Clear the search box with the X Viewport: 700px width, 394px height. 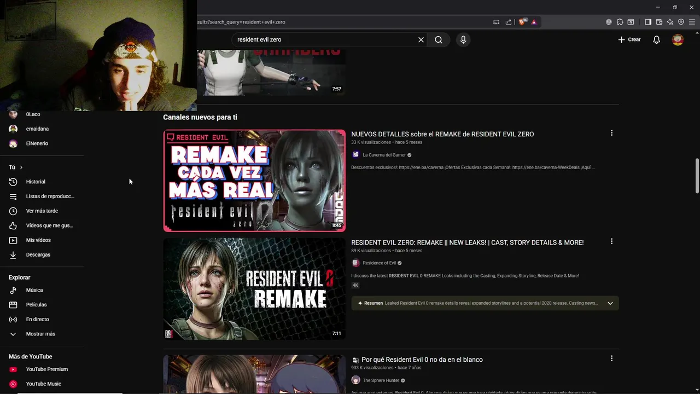[421, 39]
